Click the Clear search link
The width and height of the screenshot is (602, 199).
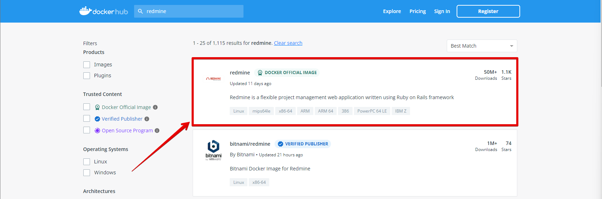(288, 43)
